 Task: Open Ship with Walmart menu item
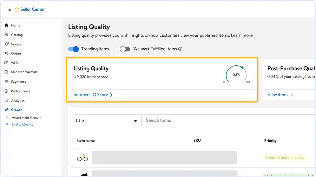(24, 72)
